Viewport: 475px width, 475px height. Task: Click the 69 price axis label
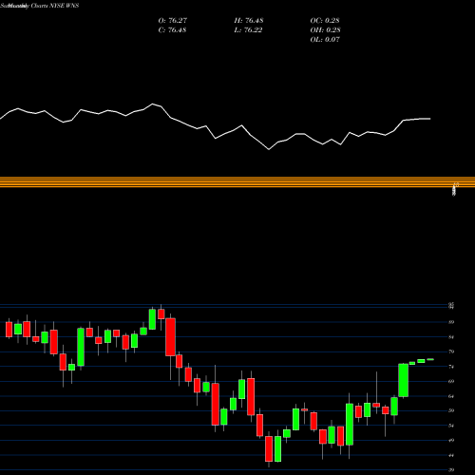[x=451, y=381]
